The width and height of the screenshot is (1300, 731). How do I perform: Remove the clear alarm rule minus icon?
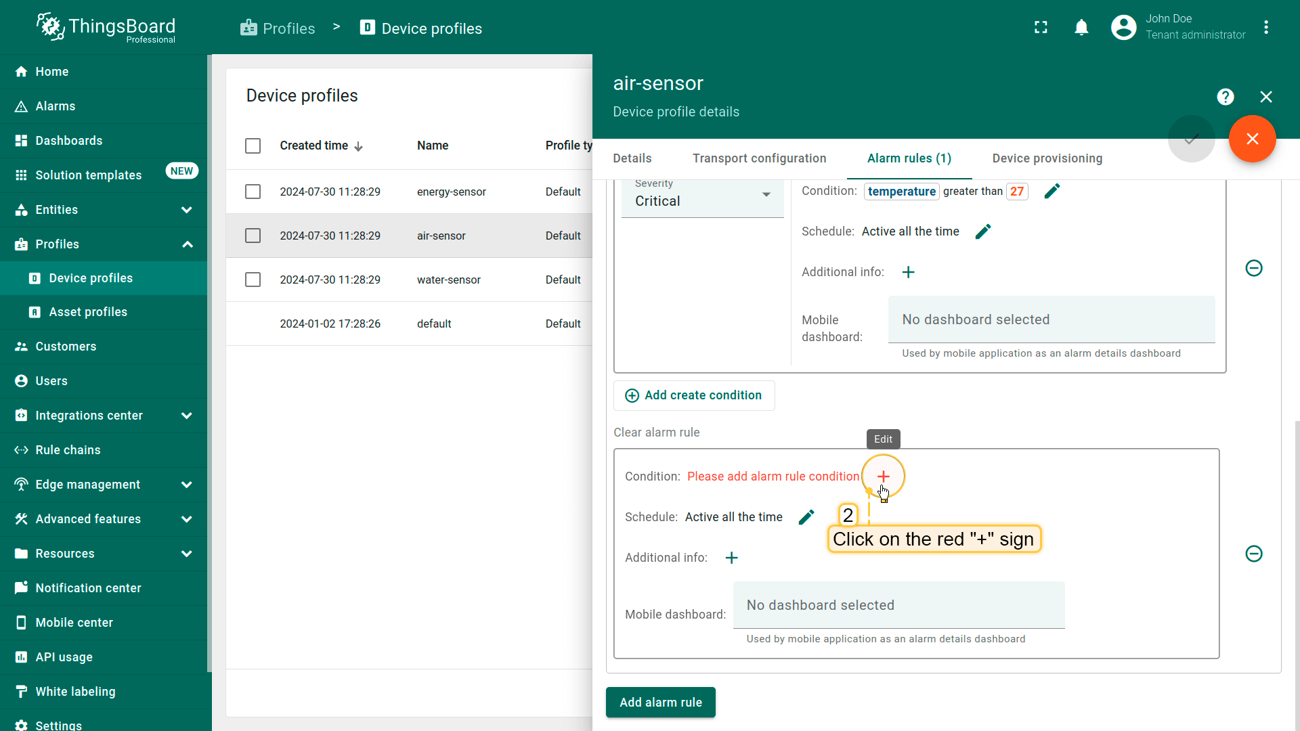click(x=1253, y=554)
